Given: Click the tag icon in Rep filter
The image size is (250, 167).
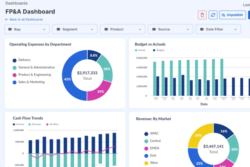Looking at the screenshot, I should 10,29.
